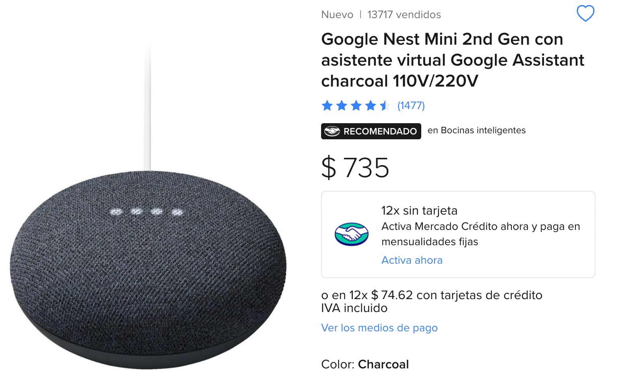Click the heart favorite icon

(x=585, y=14)
